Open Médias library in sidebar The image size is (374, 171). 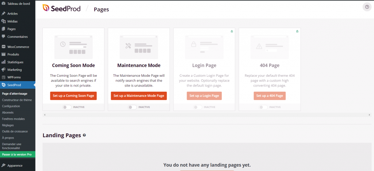[x=12, y=21]
